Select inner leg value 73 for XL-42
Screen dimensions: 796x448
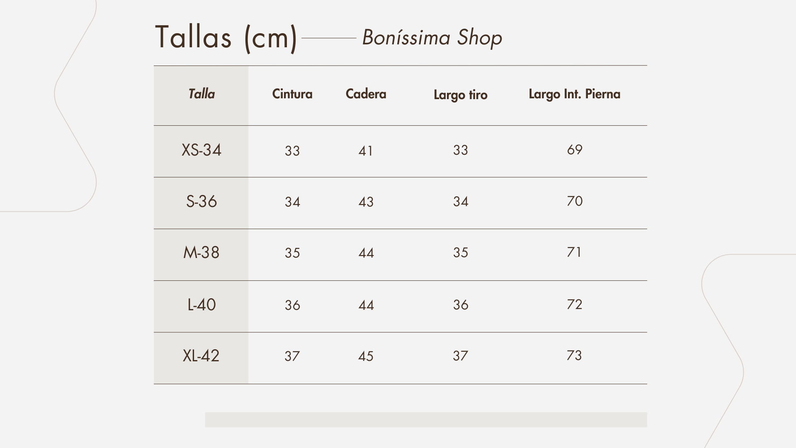coord(574,355)
